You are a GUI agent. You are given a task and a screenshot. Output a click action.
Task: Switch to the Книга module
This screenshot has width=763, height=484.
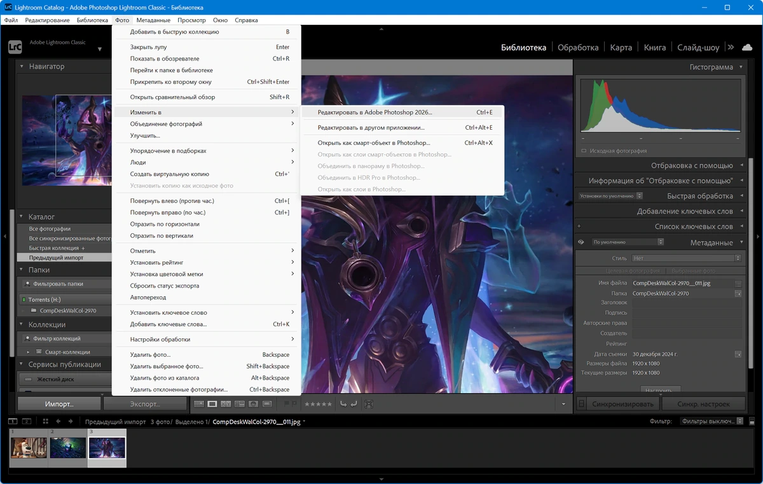(655, 47)
